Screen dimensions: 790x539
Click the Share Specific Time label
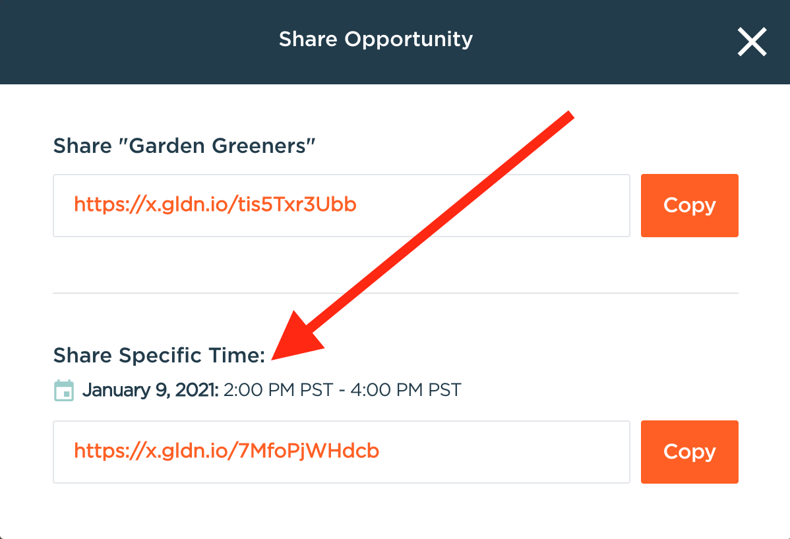tap(159, 356)
